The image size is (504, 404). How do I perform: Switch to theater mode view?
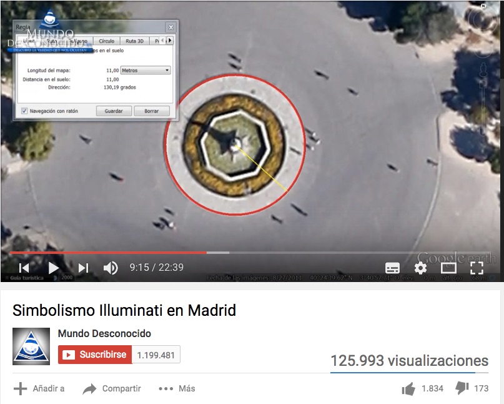[448, 268]
